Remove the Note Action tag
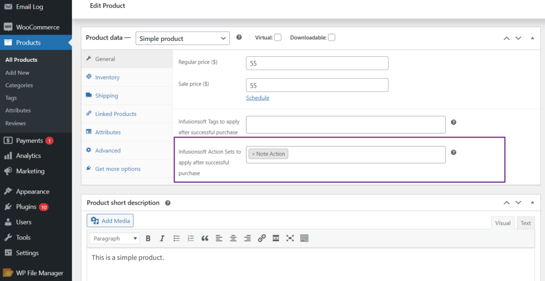The width and height of the screenshot is (545, 281). (253, 154)
